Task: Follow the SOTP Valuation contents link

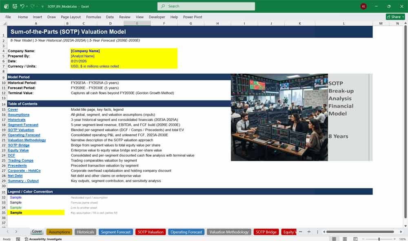Action: [x=21, y=130]
